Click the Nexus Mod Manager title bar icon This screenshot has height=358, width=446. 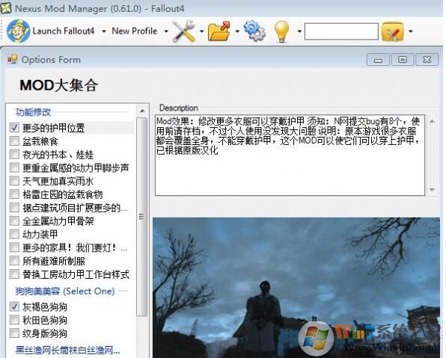coord(6,8)
